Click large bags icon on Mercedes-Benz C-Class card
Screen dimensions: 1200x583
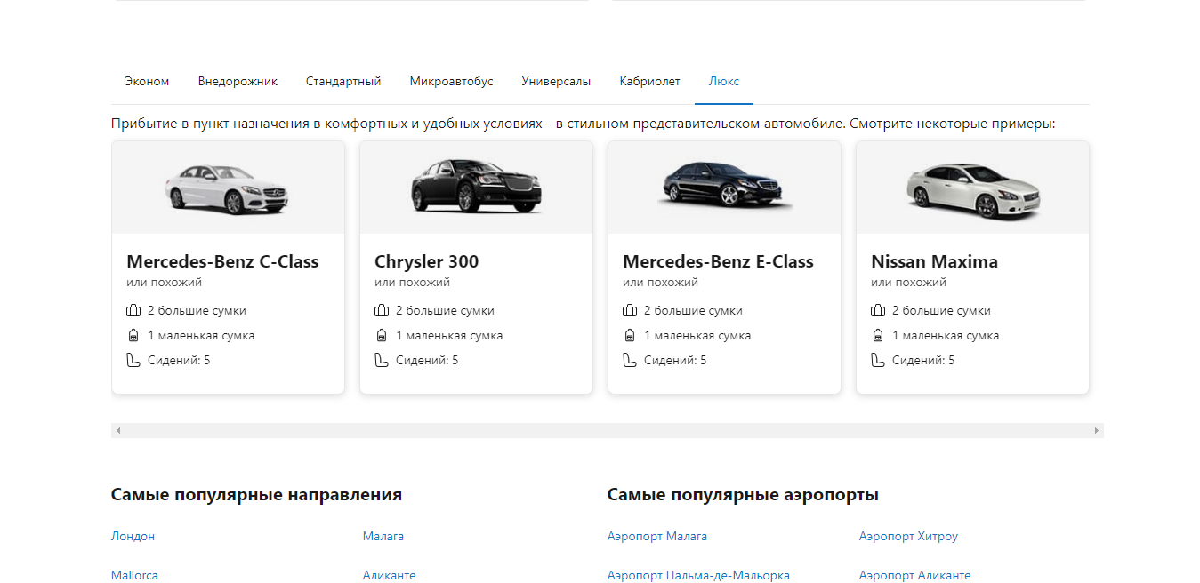tap(133, 311)
